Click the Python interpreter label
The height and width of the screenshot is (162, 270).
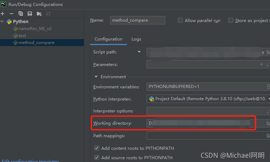(112, 99)
